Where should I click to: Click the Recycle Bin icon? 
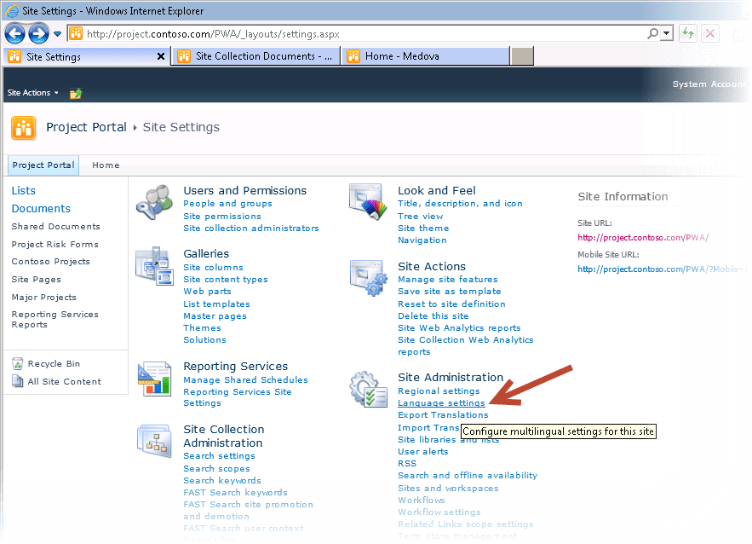tap(18, 363)
